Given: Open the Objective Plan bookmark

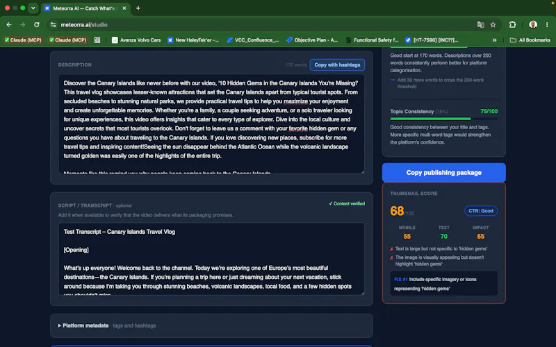Looking at the screenshot, I should pos(312,40).
